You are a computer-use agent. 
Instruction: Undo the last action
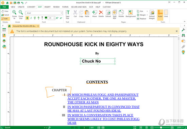tap(22, 3)
